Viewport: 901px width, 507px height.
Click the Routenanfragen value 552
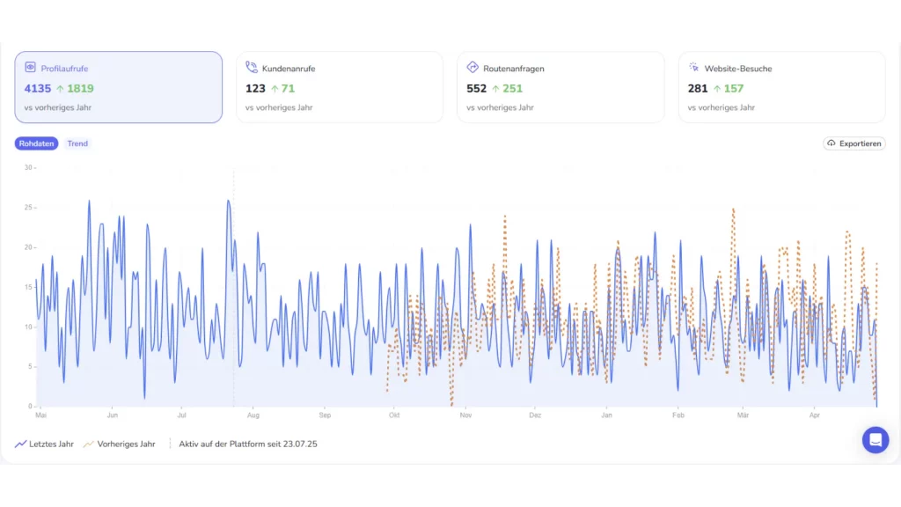click(x=476, y=89)
